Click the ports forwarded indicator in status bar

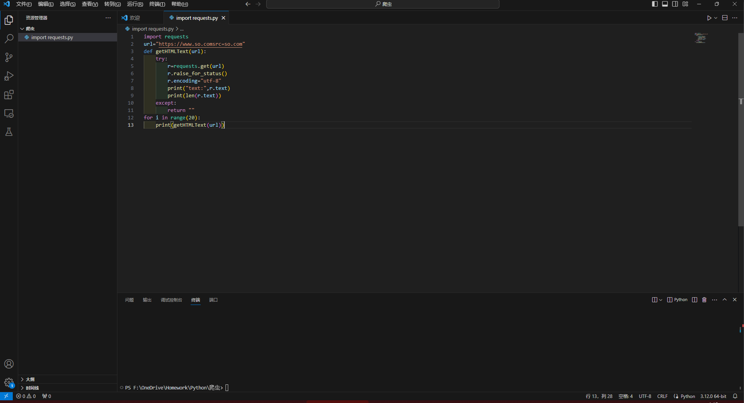click(x=46, y=396)
